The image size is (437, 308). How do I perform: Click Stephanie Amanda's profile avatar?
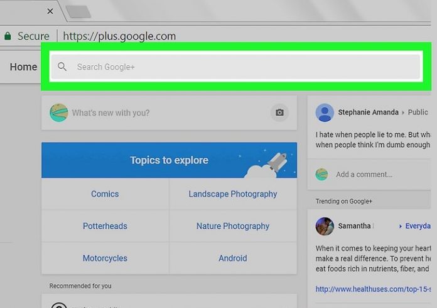pyautogui.click(x=325, y=113)
